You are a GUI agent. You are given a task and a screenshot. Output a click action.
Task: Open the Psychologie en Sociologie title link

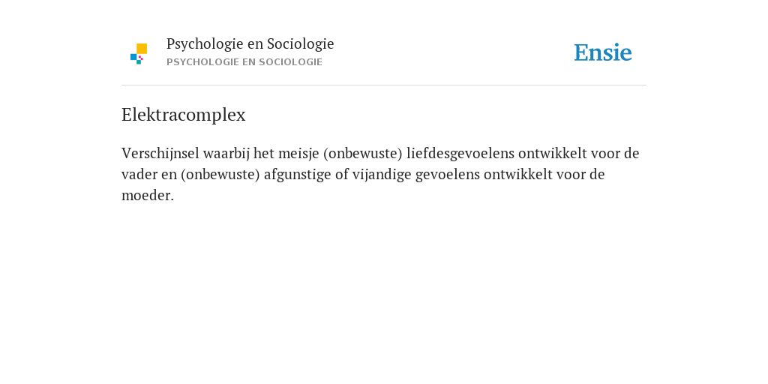pos(250,44)
